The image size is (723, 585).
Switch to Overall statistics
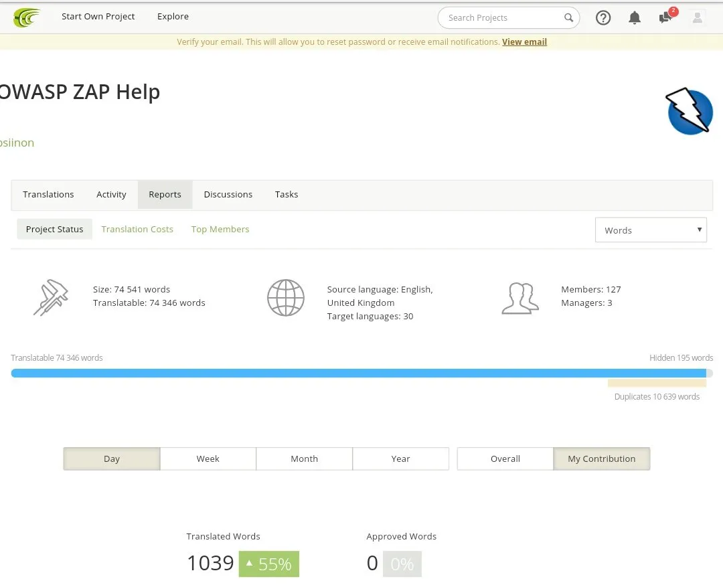(x=505, y=458)
